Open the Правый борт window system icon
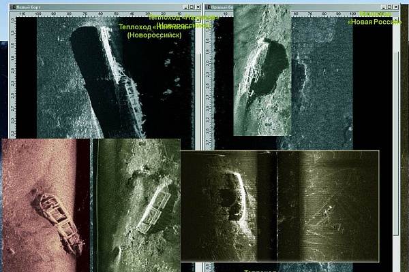Viewport: 409px width, 272px height. click(208, 7)
